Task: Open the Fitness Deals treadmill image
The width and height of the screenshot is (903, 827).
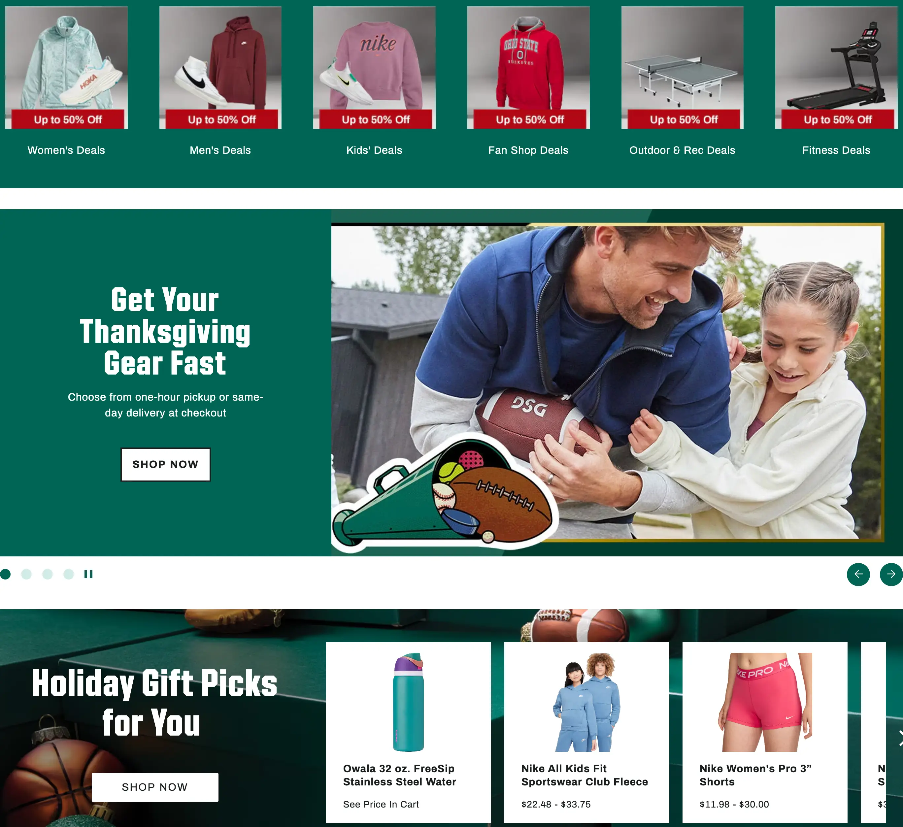Action: click(x=836, y=68)
